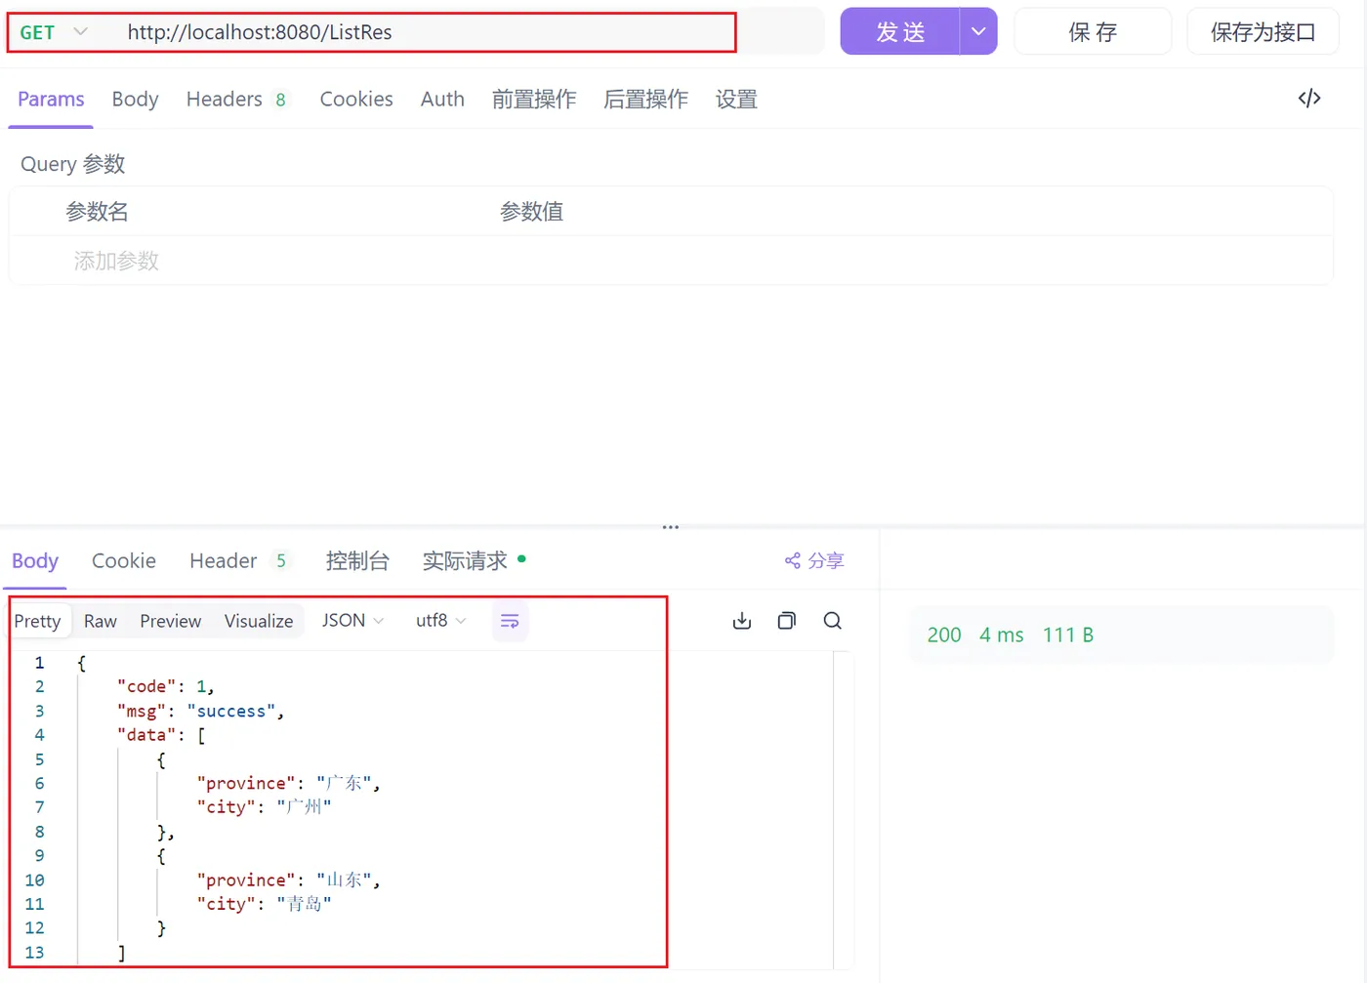Open the 控制台 console tab
This screenshot has width=1367, height=983.
tap(357, 561)
